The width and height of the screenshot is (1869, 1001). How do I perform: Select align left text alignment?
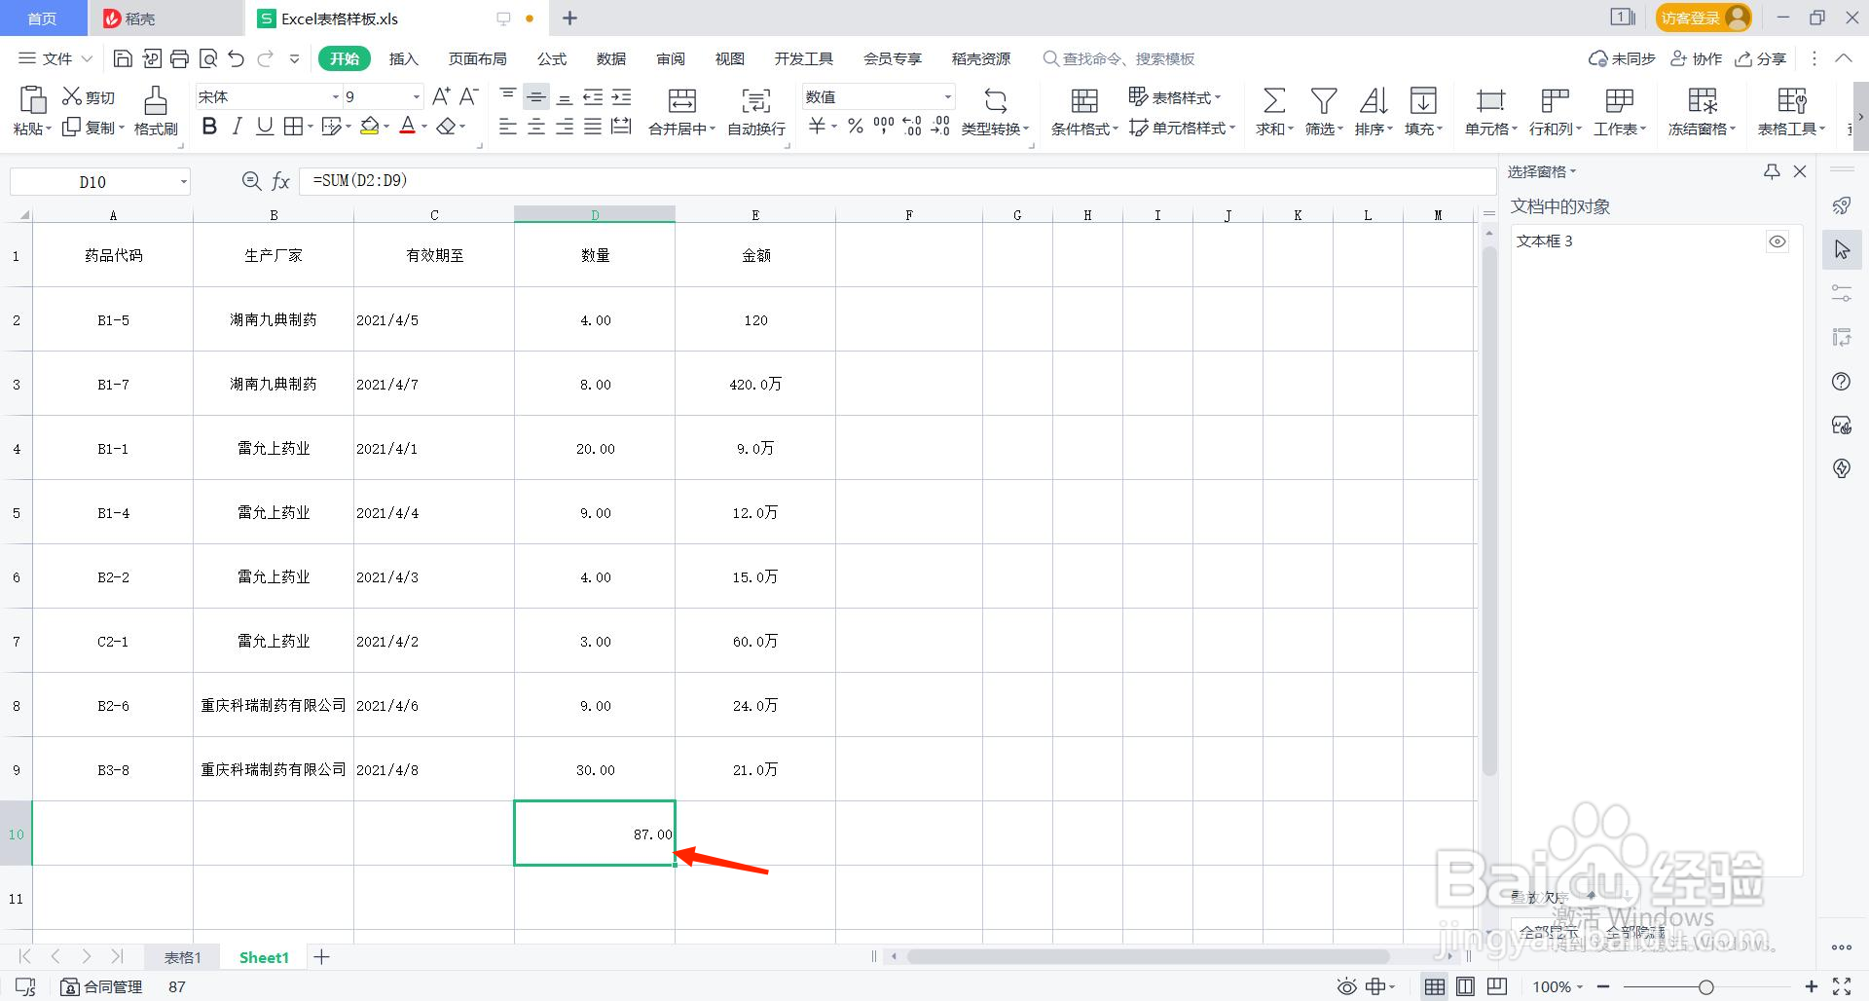coord(507,127)
